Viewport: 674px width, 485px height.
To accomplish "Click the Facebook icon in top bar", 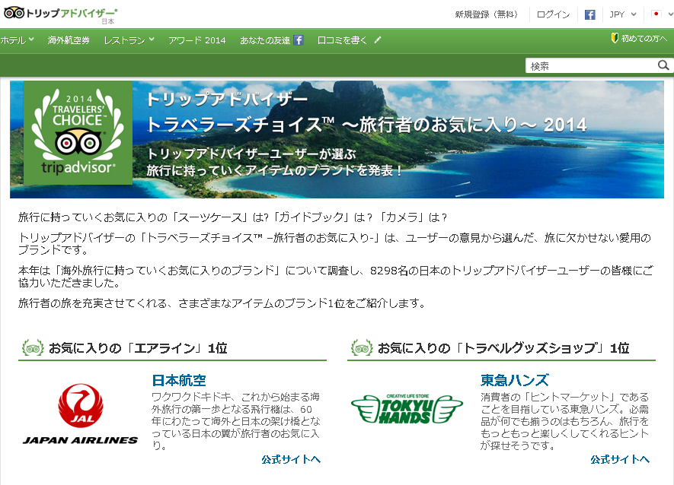I will tap(589, 14).
